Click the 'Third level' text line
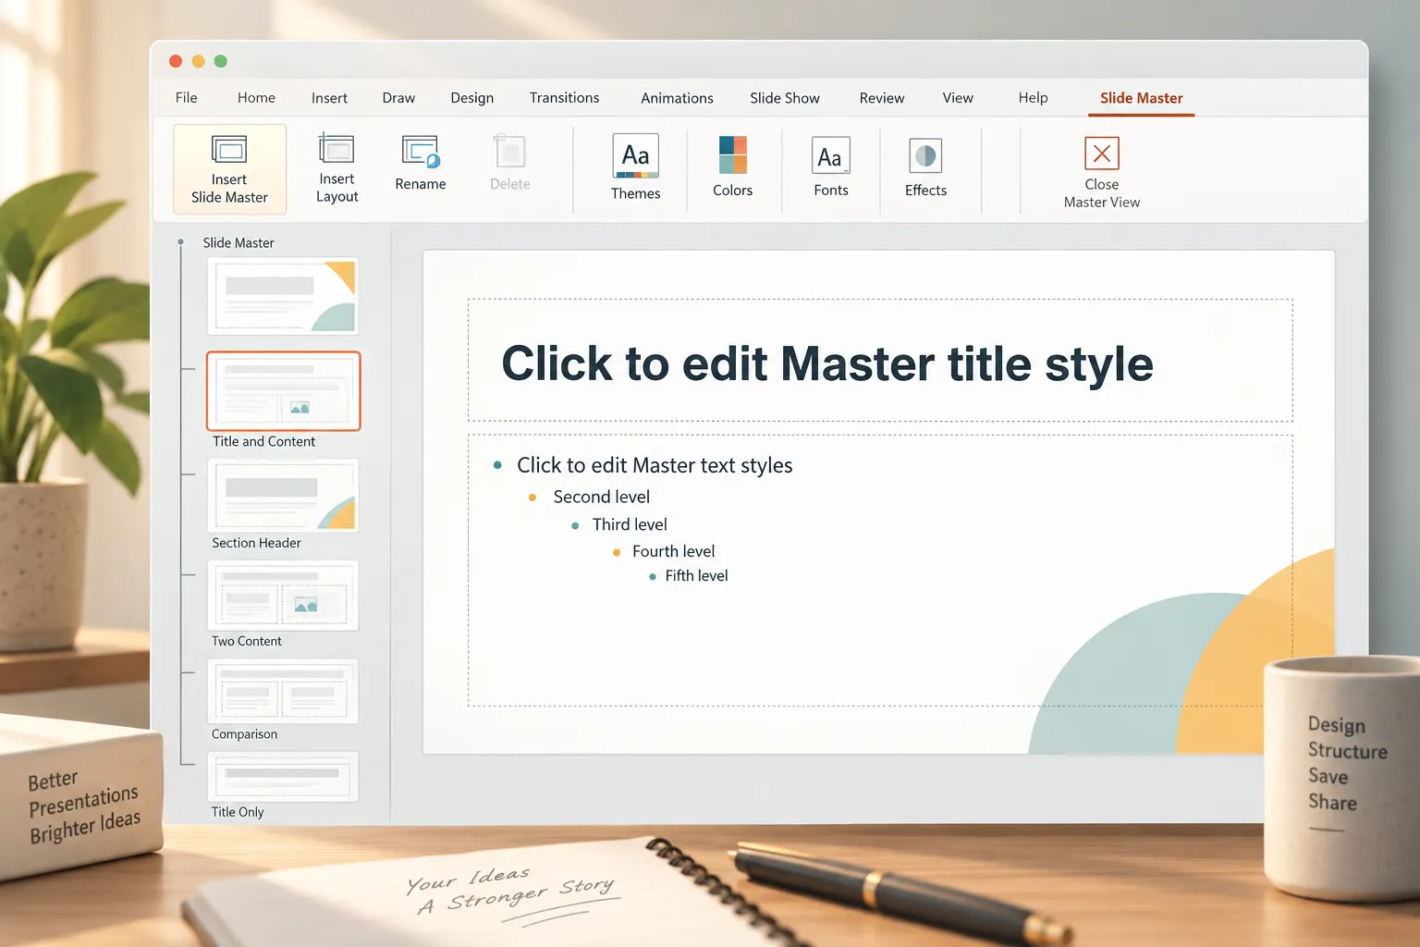Image resolution: width=1420 pixels, height=947 pixels. coord(630,524)
